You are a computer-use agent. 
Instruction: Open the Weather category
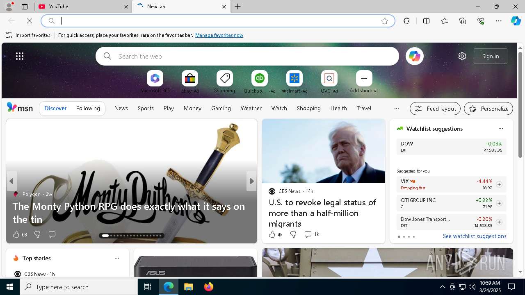click(251, 108)
